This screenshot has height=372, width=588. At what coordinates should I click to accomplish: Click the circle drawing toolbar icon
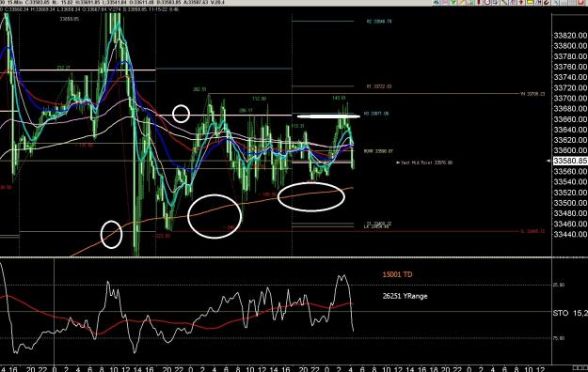tap(487, 2)
